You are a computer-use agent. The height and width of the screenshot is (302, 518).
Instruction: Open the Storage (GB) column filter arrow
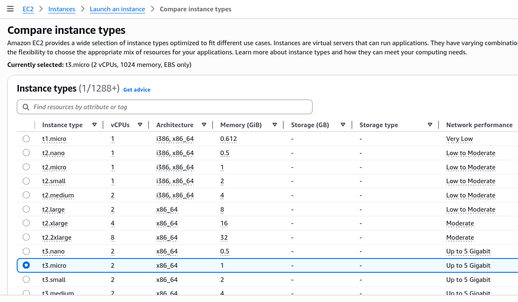pos(343,125)
